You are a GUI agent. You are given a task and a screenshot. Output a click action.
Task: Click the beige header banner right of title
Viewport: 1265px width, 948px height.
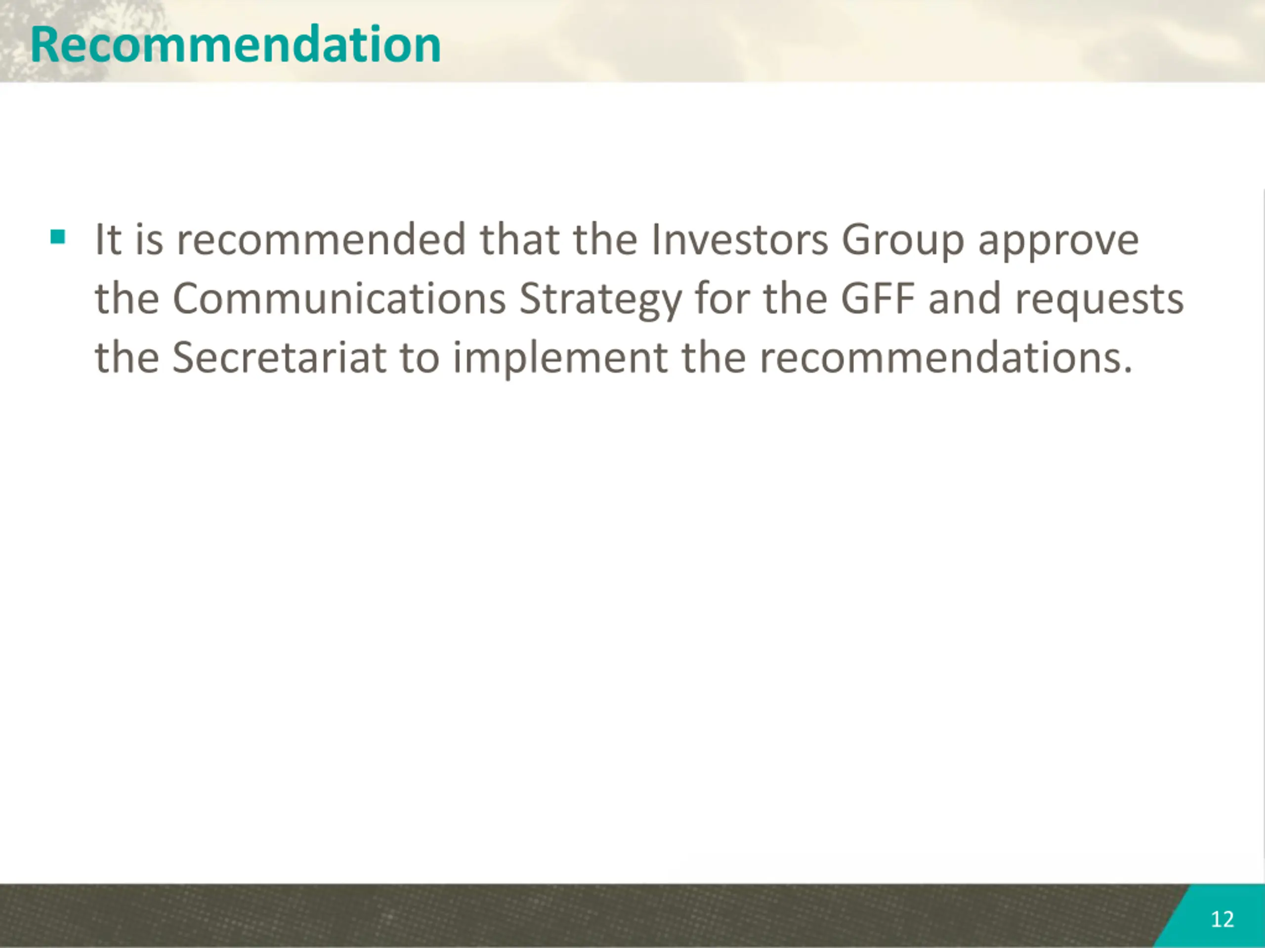click(858, 40)
